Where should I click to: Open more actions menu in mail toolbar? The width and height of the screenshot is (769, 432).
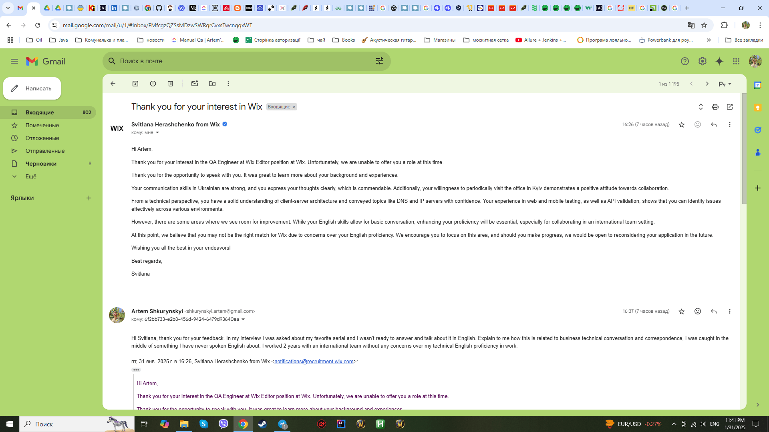pyautogui.click(x=228, y=84)
